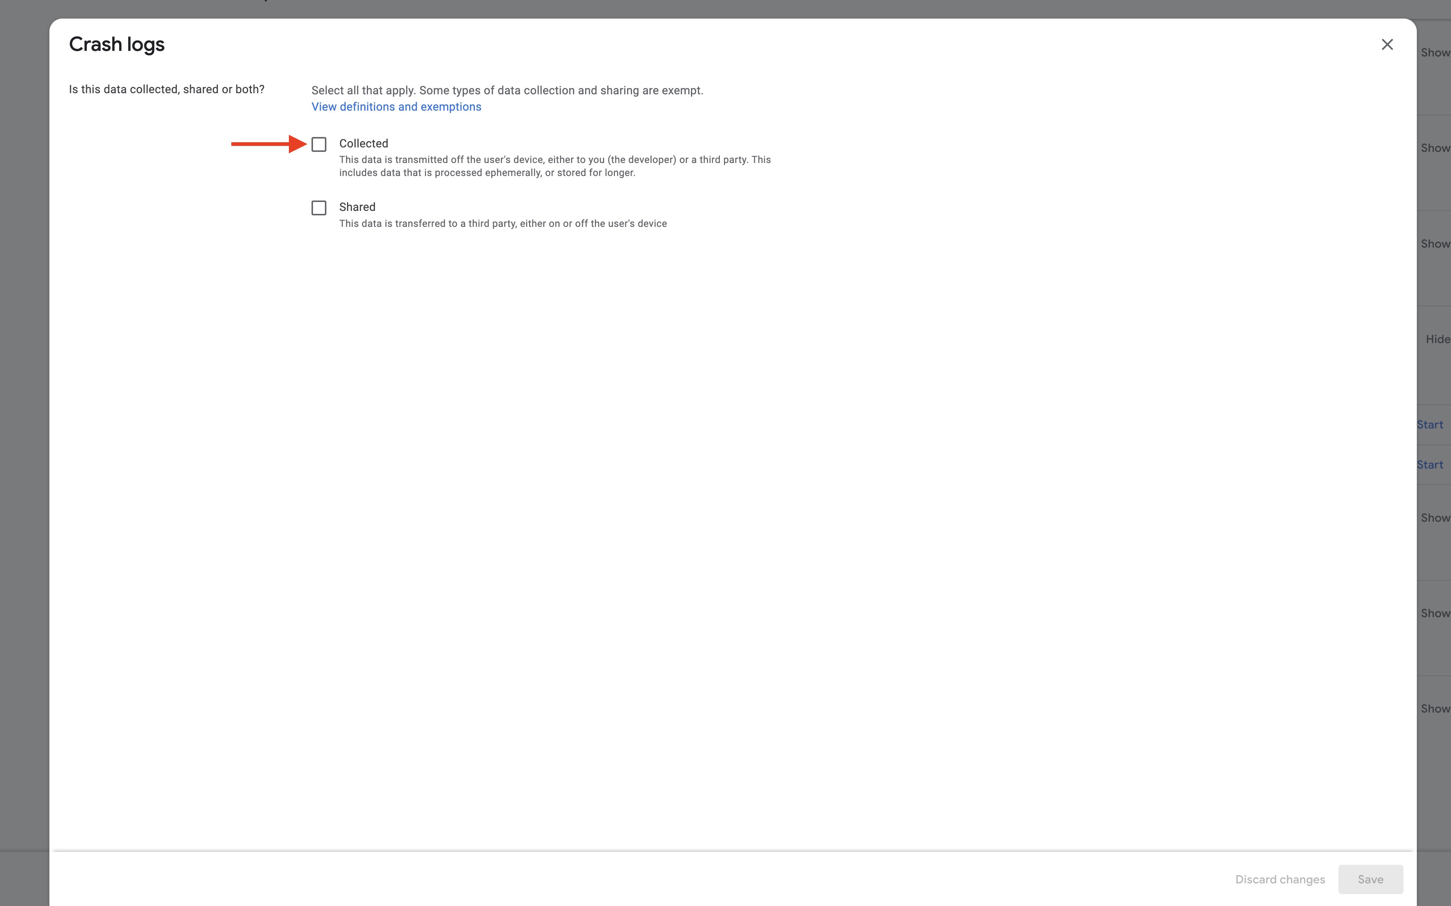Check the Collected checkbox

[x=319, y=144]
